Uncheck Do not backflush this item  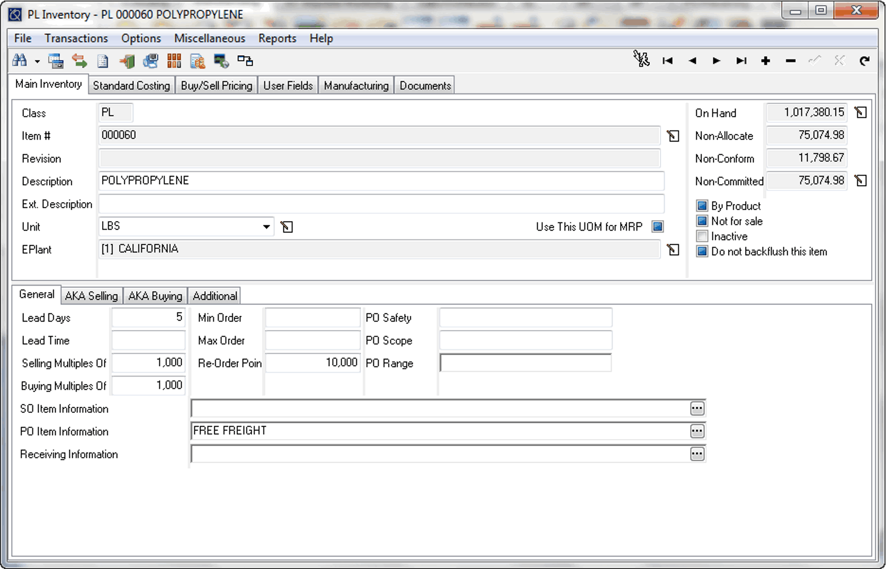point(702,252)
